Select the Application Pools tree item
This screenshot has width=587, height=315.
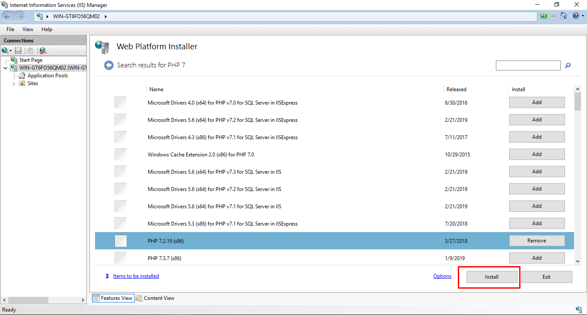48,76
